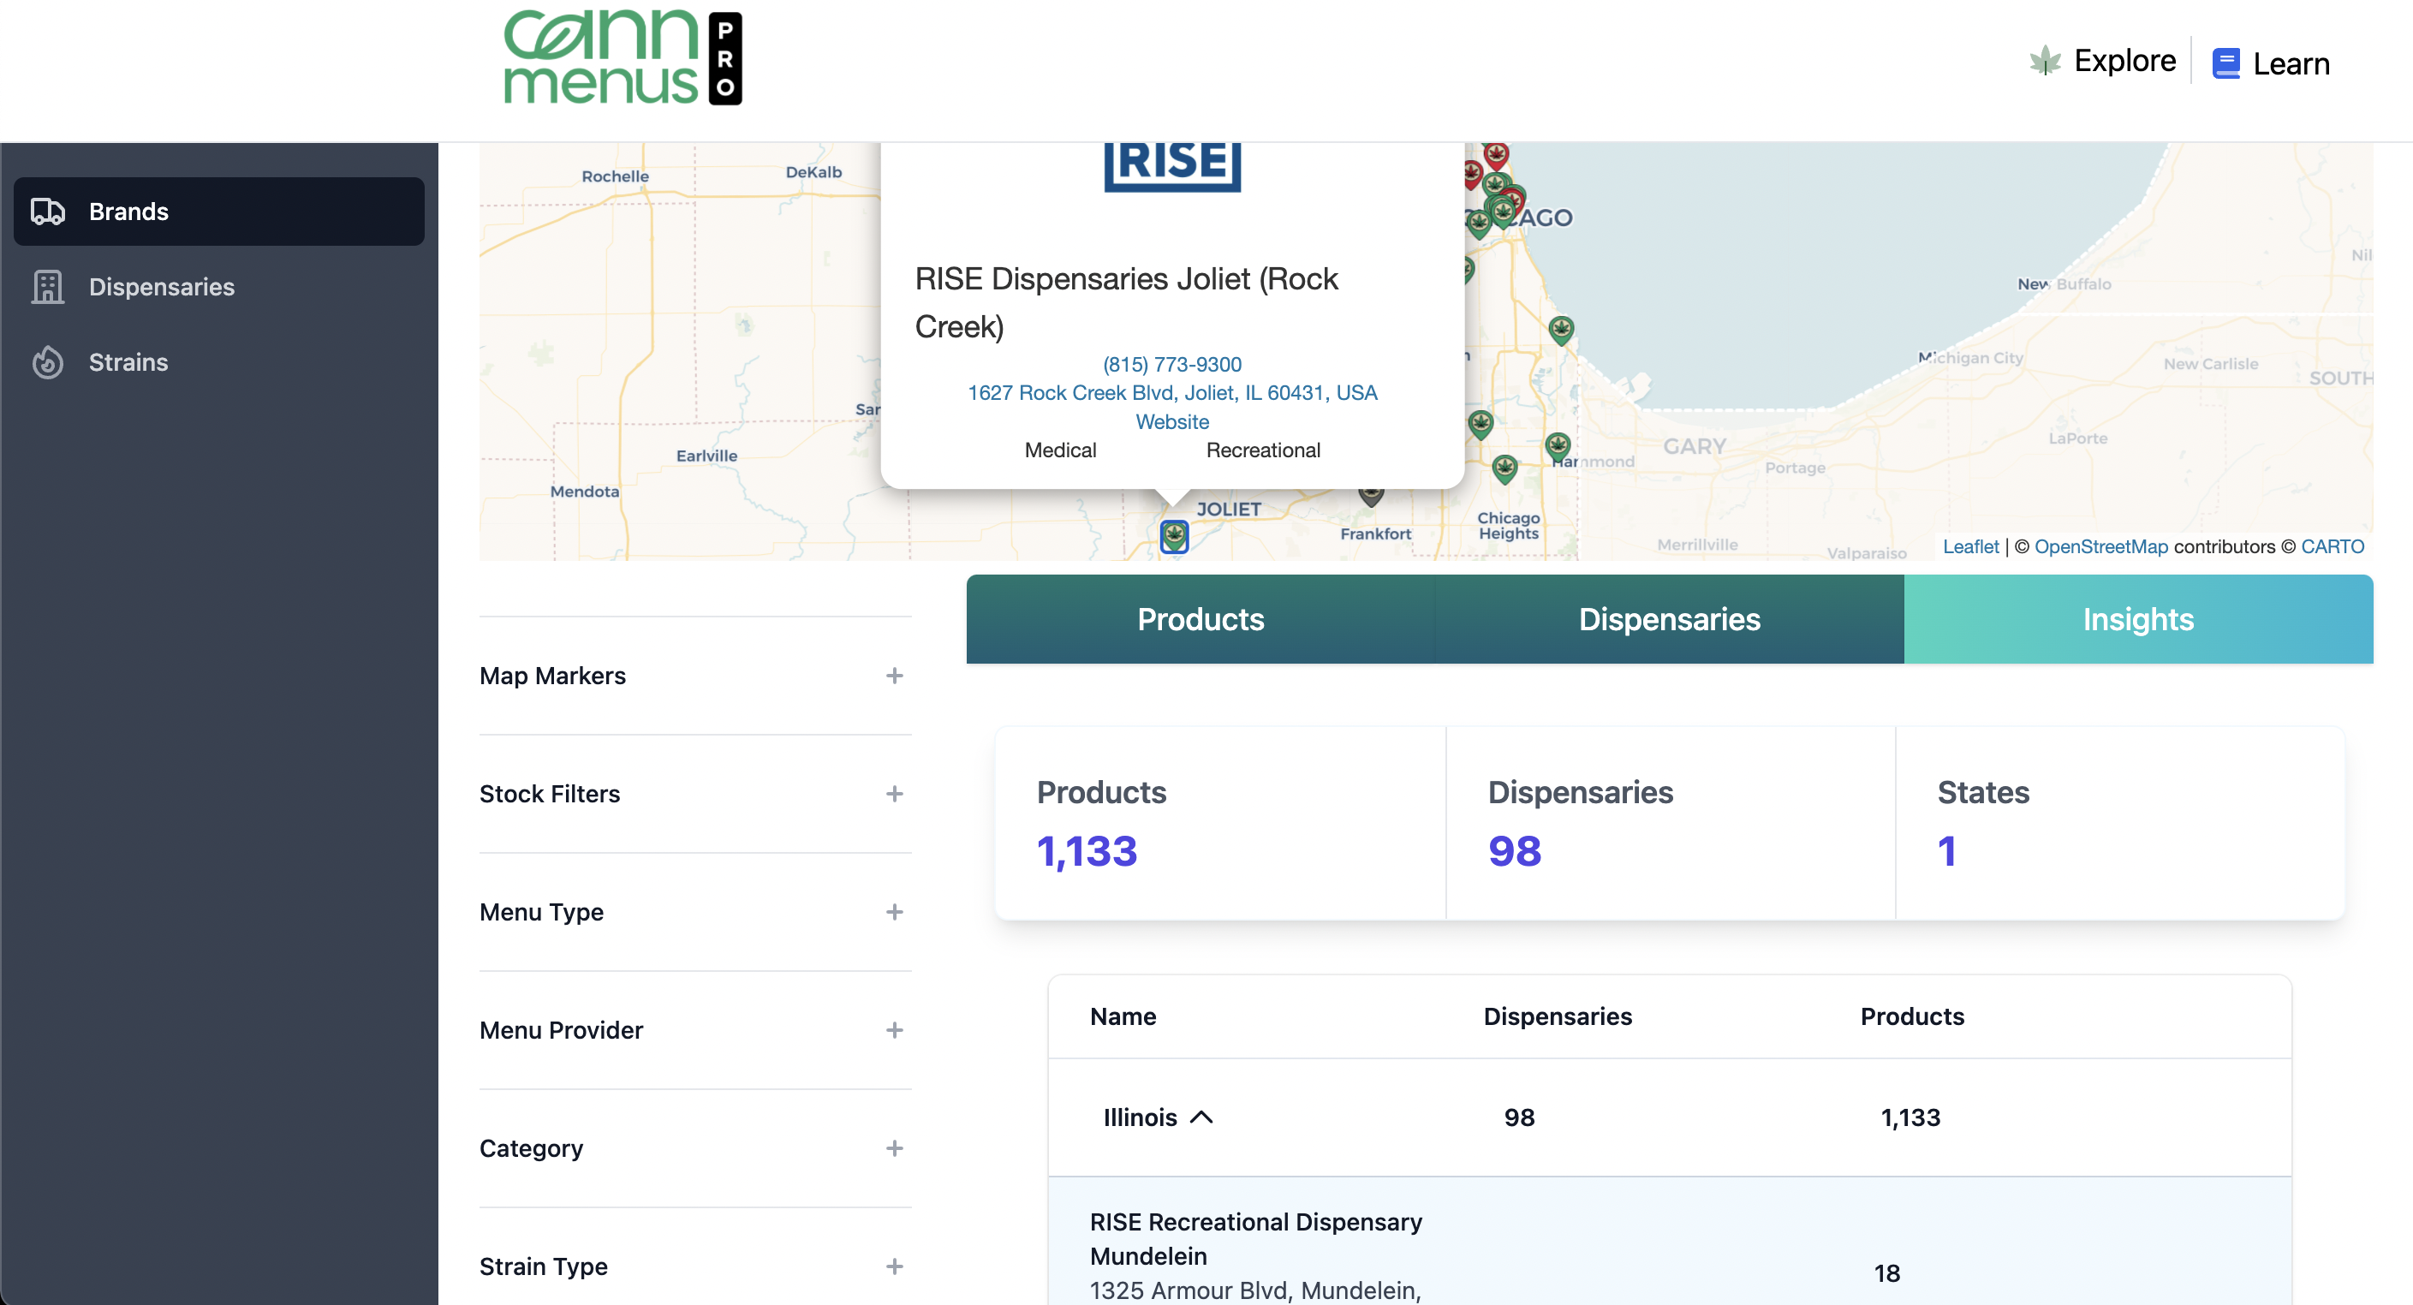The width and height of the screenshot is (2413, 1305).
Task: Click the Dispensaries column header in table
Action: pos(1557,1016)
